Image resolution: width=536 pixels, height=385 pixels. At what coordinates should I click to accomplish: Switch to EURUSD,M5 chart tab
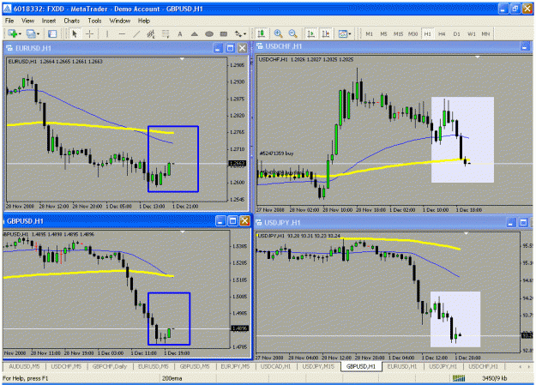[154, 366]
